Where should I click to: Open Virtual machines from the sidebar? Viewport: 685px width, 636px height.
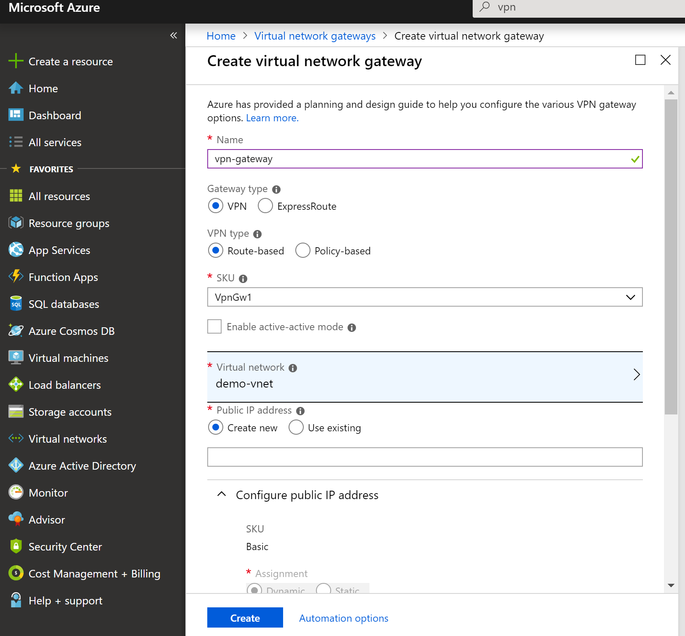click(x=68, y=358)
